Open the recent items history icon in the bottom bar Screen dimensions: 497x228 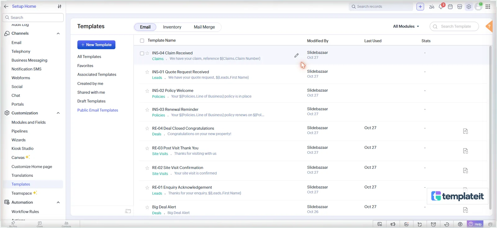447,224
